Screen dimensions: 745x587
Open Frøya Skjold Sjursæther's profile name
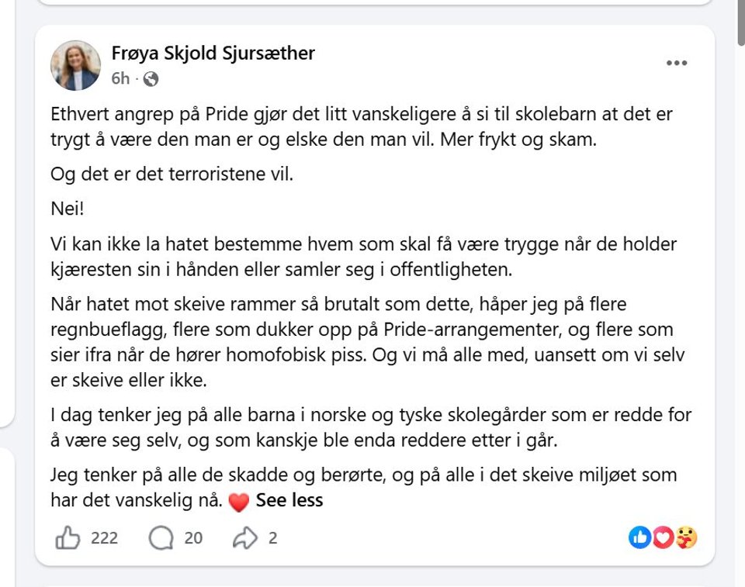pyautogui.click(x=213, y=53)
